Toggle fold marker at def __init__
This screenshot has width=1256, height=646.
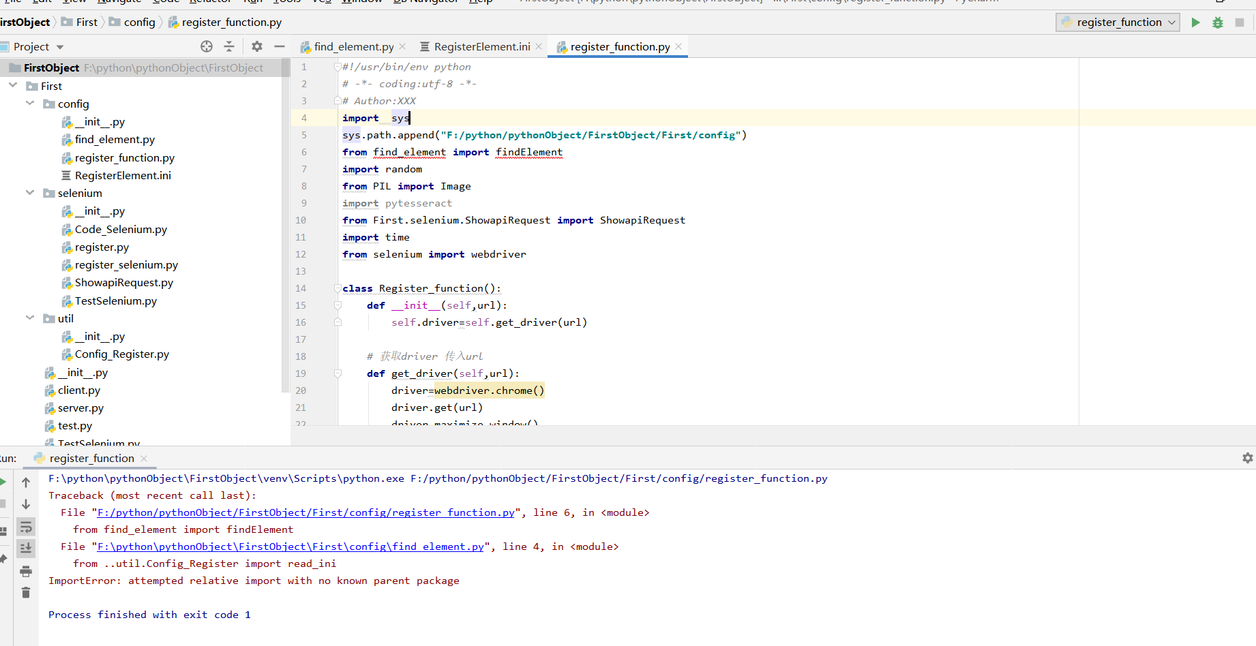[x=338, y=305]
